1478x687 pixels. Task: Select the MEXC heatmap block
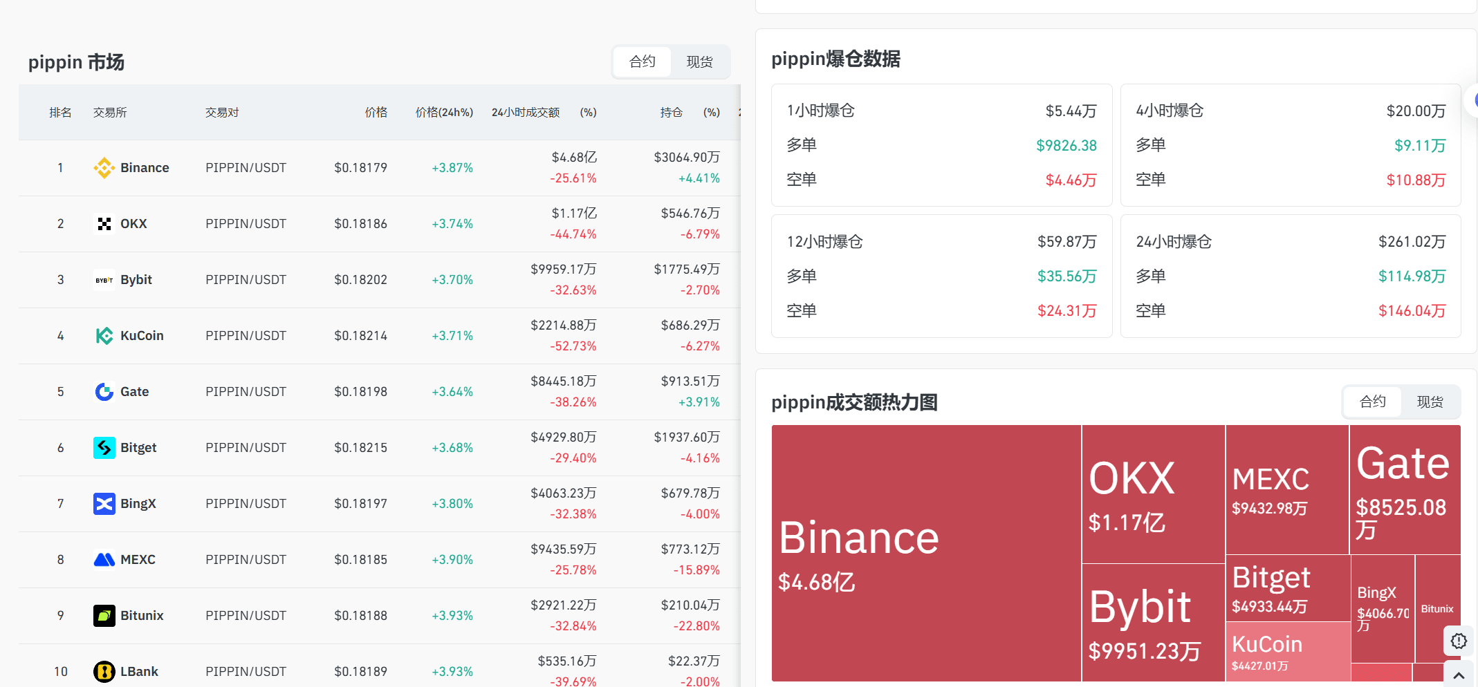pyautogui.click(x=1287, y=489)
